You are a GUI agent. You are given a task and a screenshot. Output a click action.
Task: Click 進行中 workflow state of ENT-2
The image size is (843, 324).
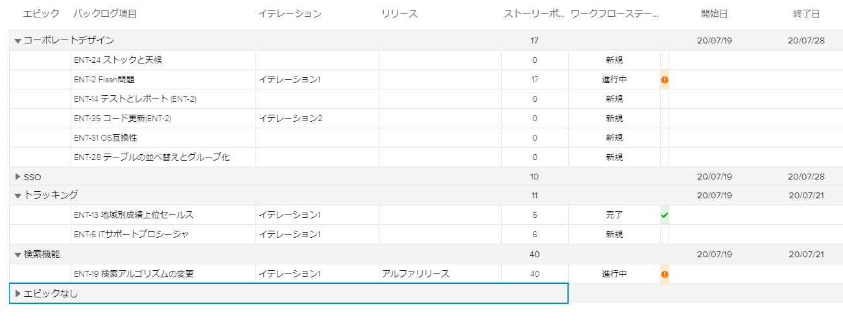point(614,80)
